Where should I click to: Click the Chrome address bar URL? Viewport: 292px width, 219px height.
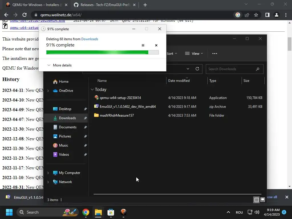coord(61,15)
